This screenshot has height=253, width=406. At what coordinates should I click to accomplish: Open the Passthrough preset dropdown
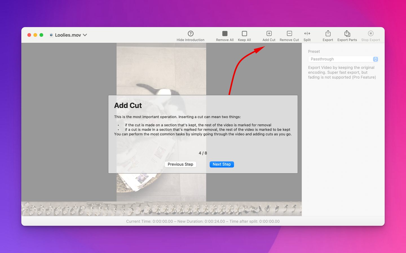(x=343, y=59)
